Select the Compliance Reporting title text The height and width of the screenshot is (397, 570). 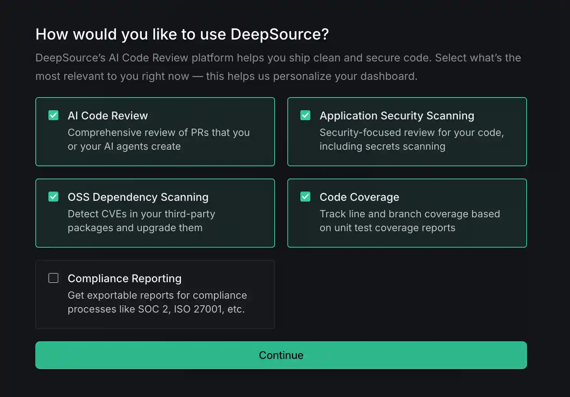coord(124,278)
